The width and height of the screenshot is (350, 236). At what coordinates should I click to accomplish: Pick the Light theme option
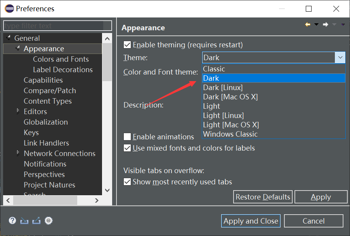[x=274, y=106]
